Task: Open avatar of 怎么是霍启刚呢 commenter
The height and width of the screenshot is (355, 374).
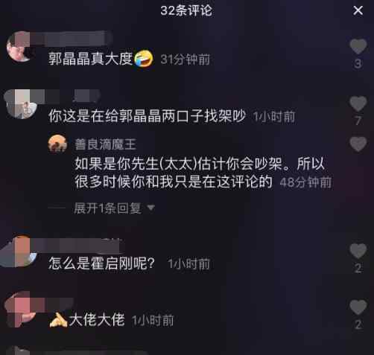Action: pos(20,252)
